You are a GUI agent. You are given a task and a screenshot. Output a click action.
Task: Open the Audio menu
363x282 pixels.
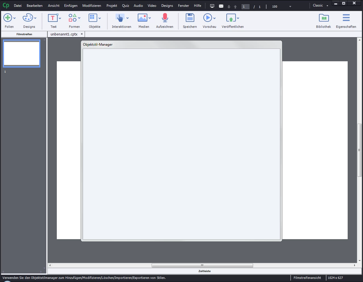pos(138,6)
